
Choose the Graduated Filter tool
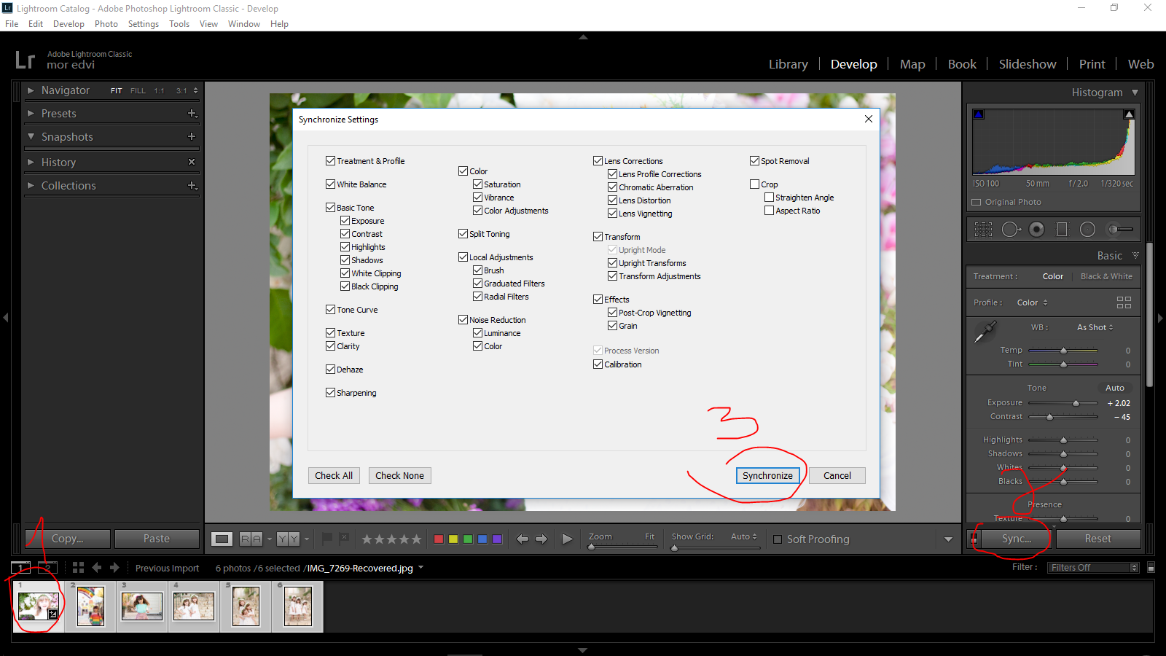(x=1062, y=230)
